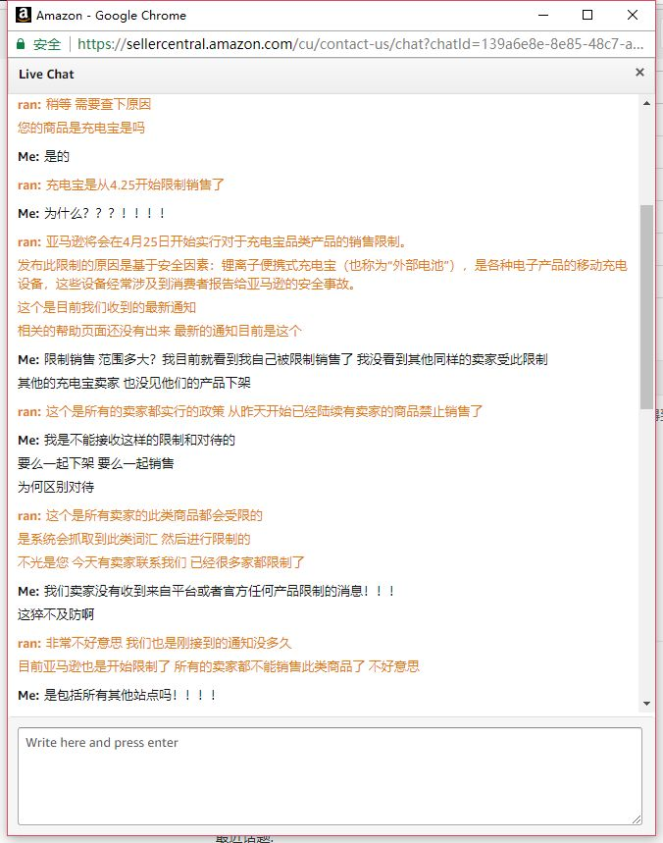Click the message box resize grip

click(x=637, y=818)
